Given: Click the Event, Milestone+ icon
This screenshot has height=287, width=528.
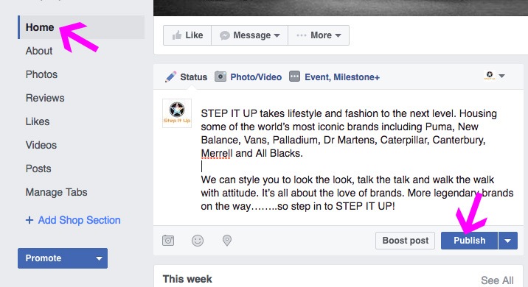Looking at the screenshot, I should (x=294, y=77).
